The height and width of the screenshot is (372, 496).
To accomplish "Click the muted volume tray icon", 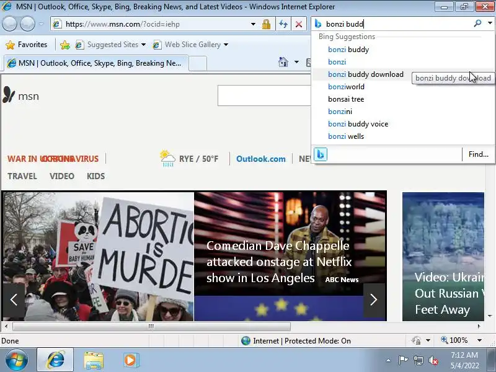I will (x=433, y=360).
